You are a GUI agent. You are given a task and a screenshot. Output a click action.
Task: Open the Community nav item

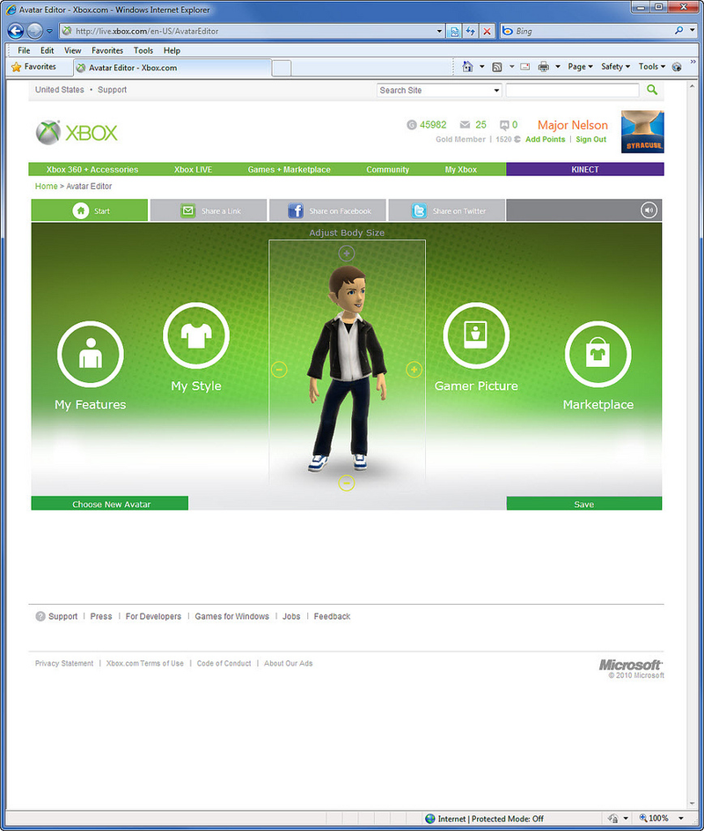(x=388, y=170)
